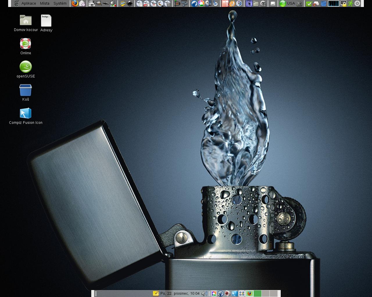Open the openSUSE desktop shortcut

point(26,67)
